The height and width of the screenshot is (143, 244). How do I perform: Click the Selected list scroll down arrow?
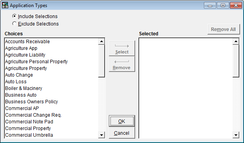coord(236,135)
